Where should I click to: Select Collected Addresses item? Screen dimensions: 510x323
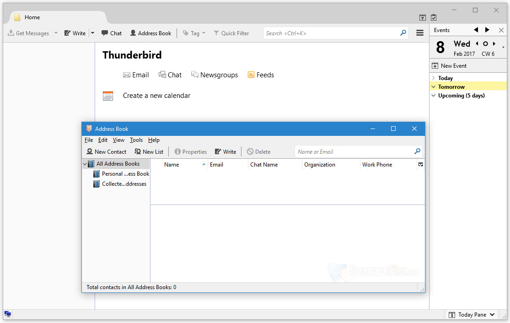120,184
